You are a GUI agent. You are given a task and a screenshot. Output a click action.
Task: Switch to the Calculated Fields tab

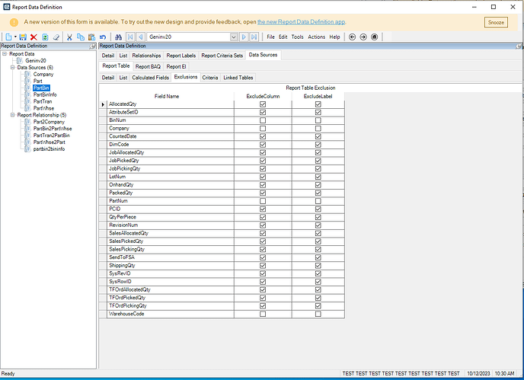pos(150,78)
